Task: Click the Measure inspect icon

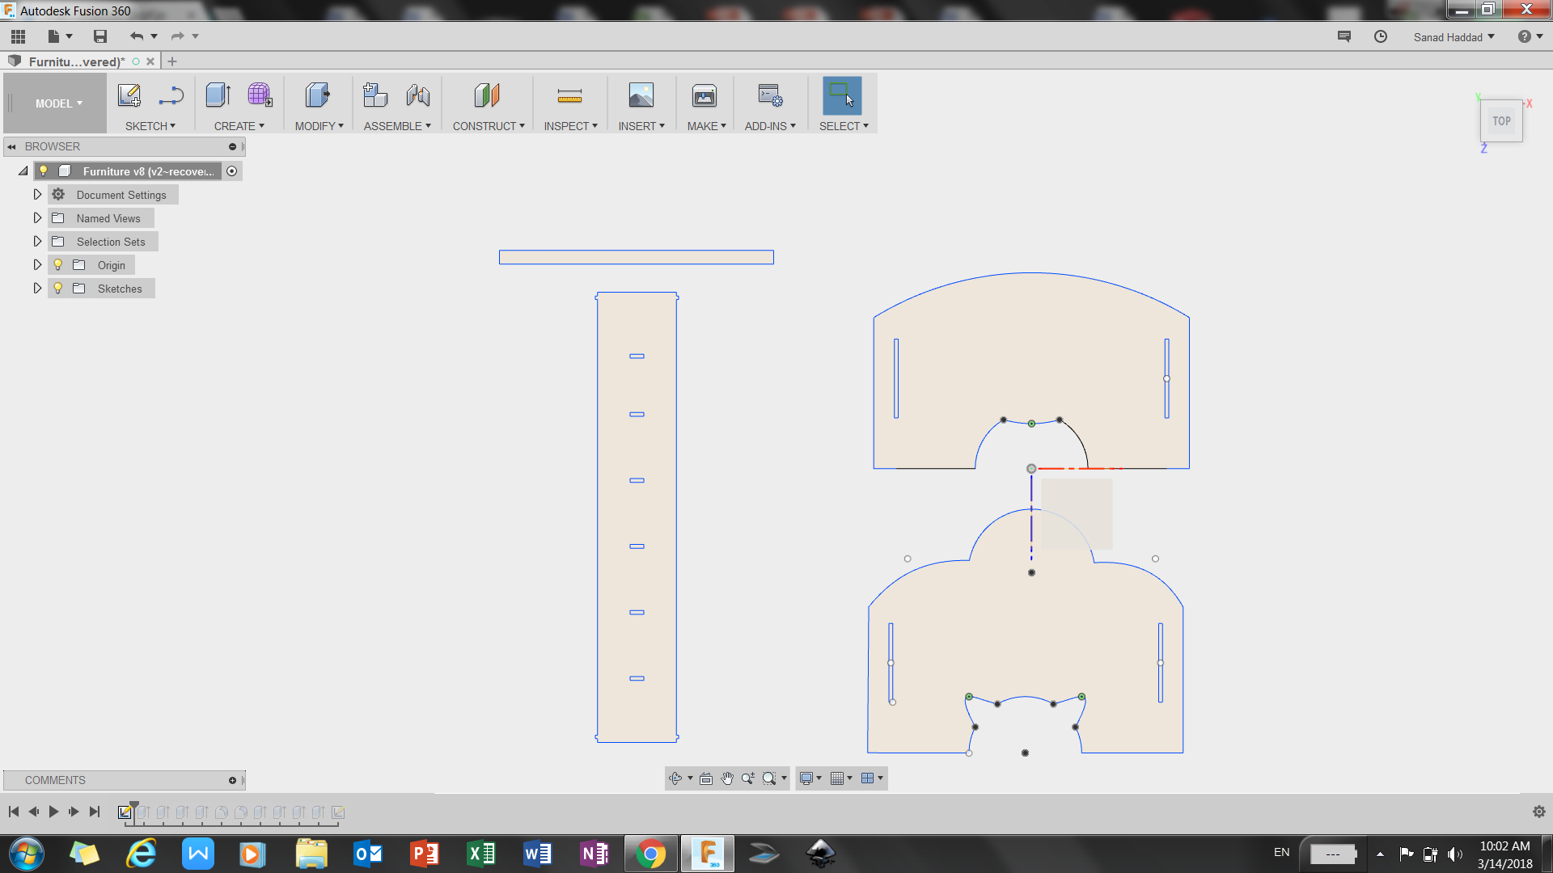Action: tap(569, 97)
